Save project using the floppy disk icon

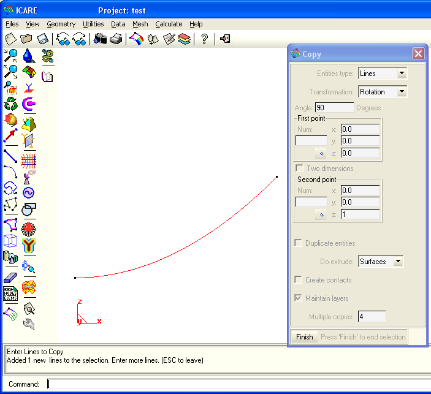click(x=42, y=39)
